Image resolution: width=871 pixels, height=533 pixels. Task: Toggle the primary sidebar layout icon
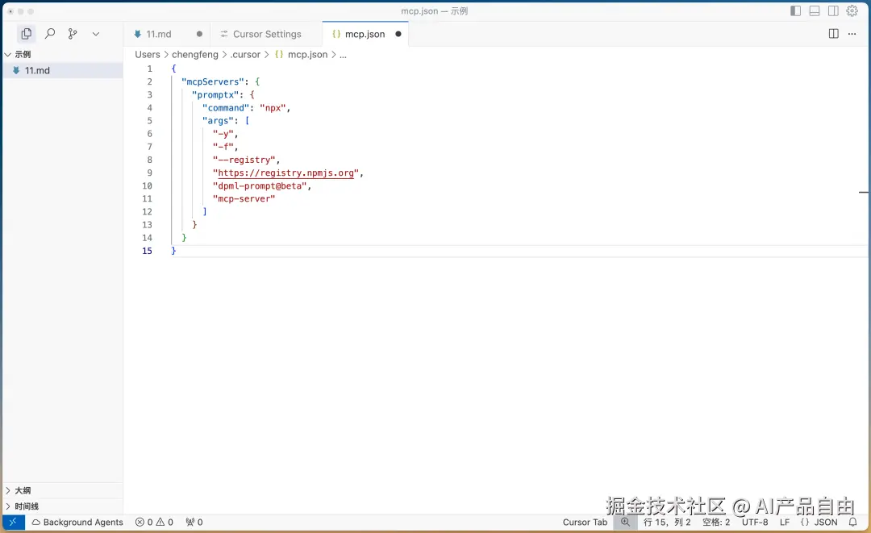tap(795, 11)
